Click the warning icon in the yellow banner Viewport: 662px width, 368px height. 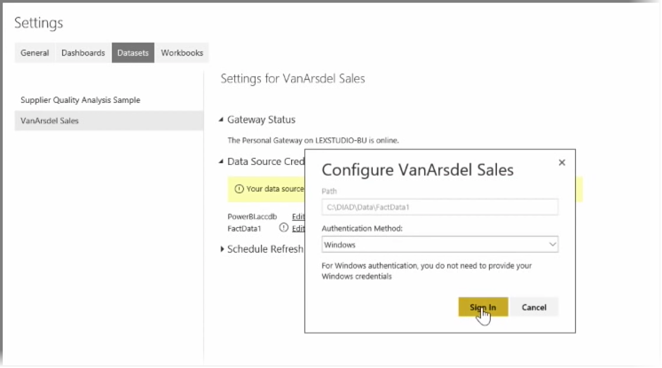pyautogui.click(x=239, y=189)
